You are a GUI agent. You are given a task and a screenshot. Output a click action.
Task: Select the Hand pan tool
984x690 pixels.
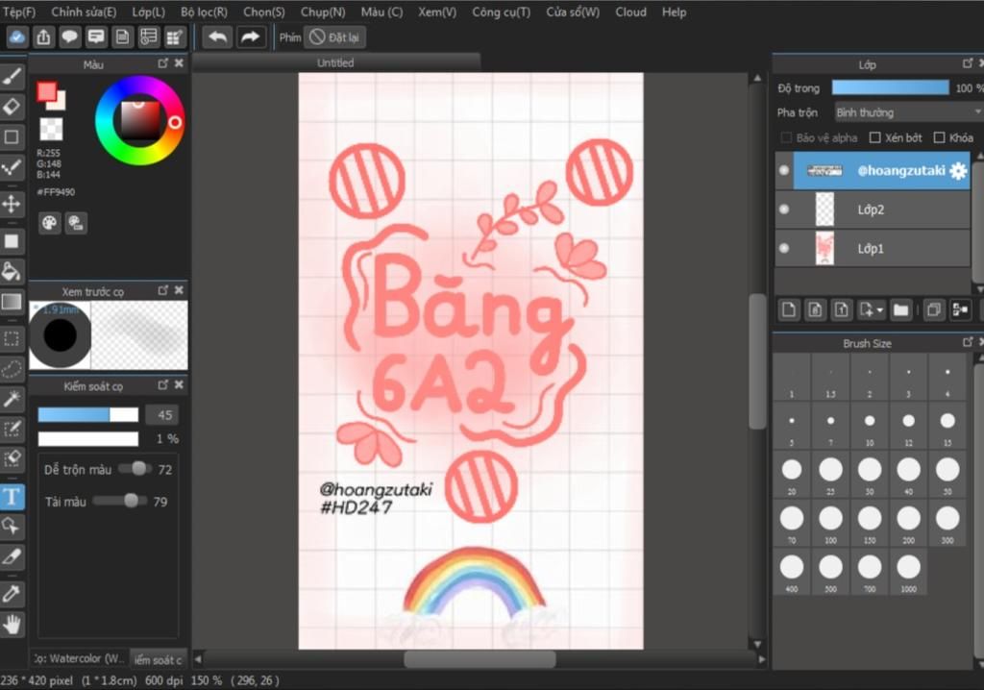(12, 624)
